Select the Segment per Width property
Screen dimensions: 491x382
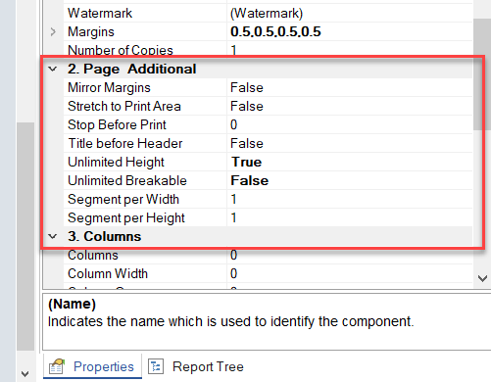[123, 199]
